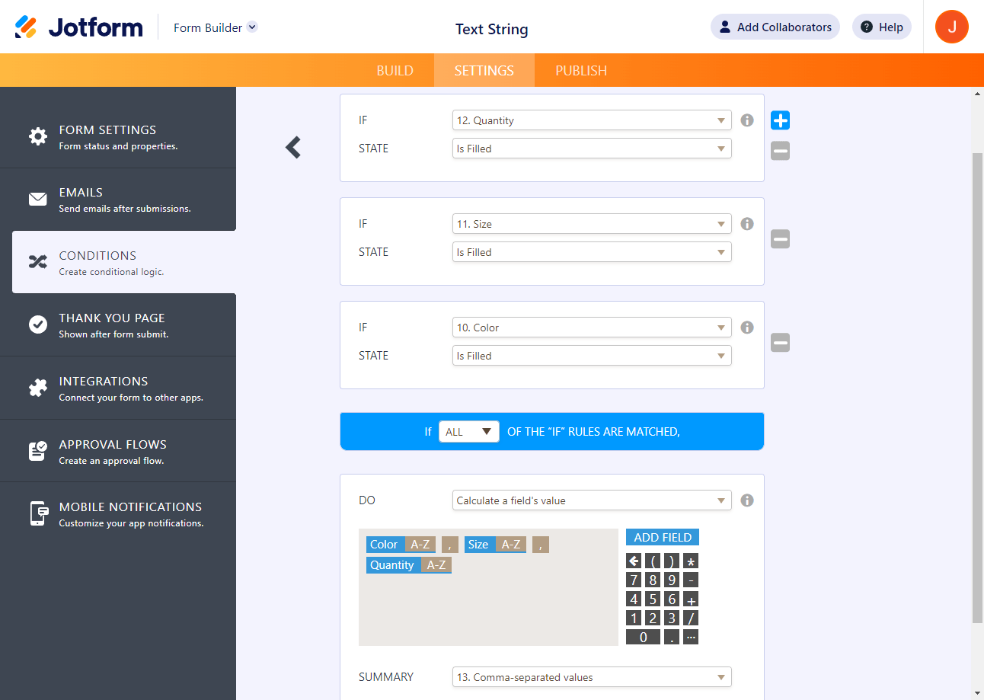Click the vertical page scrollbar
This screenshot has height=700, width=984.
coord(978,388)
